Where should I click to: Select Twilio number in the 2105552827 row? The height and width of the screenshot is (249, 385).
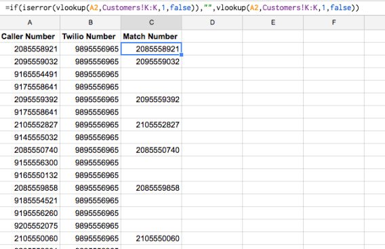pos(90,124)
